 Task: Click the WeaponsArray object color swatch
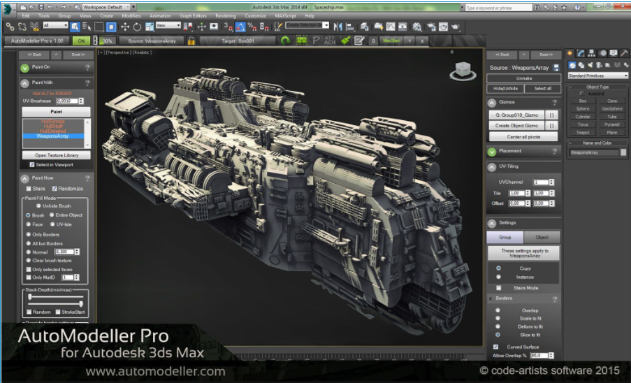coord(623,152)
